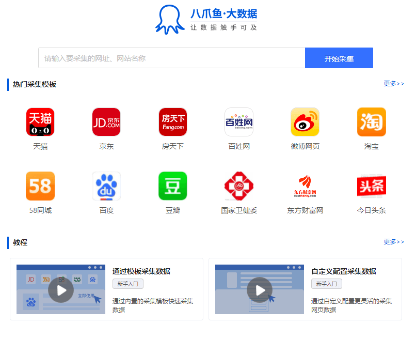Click the 京东 text label
The image size is (416, 339).
click(x=106, y=146)
